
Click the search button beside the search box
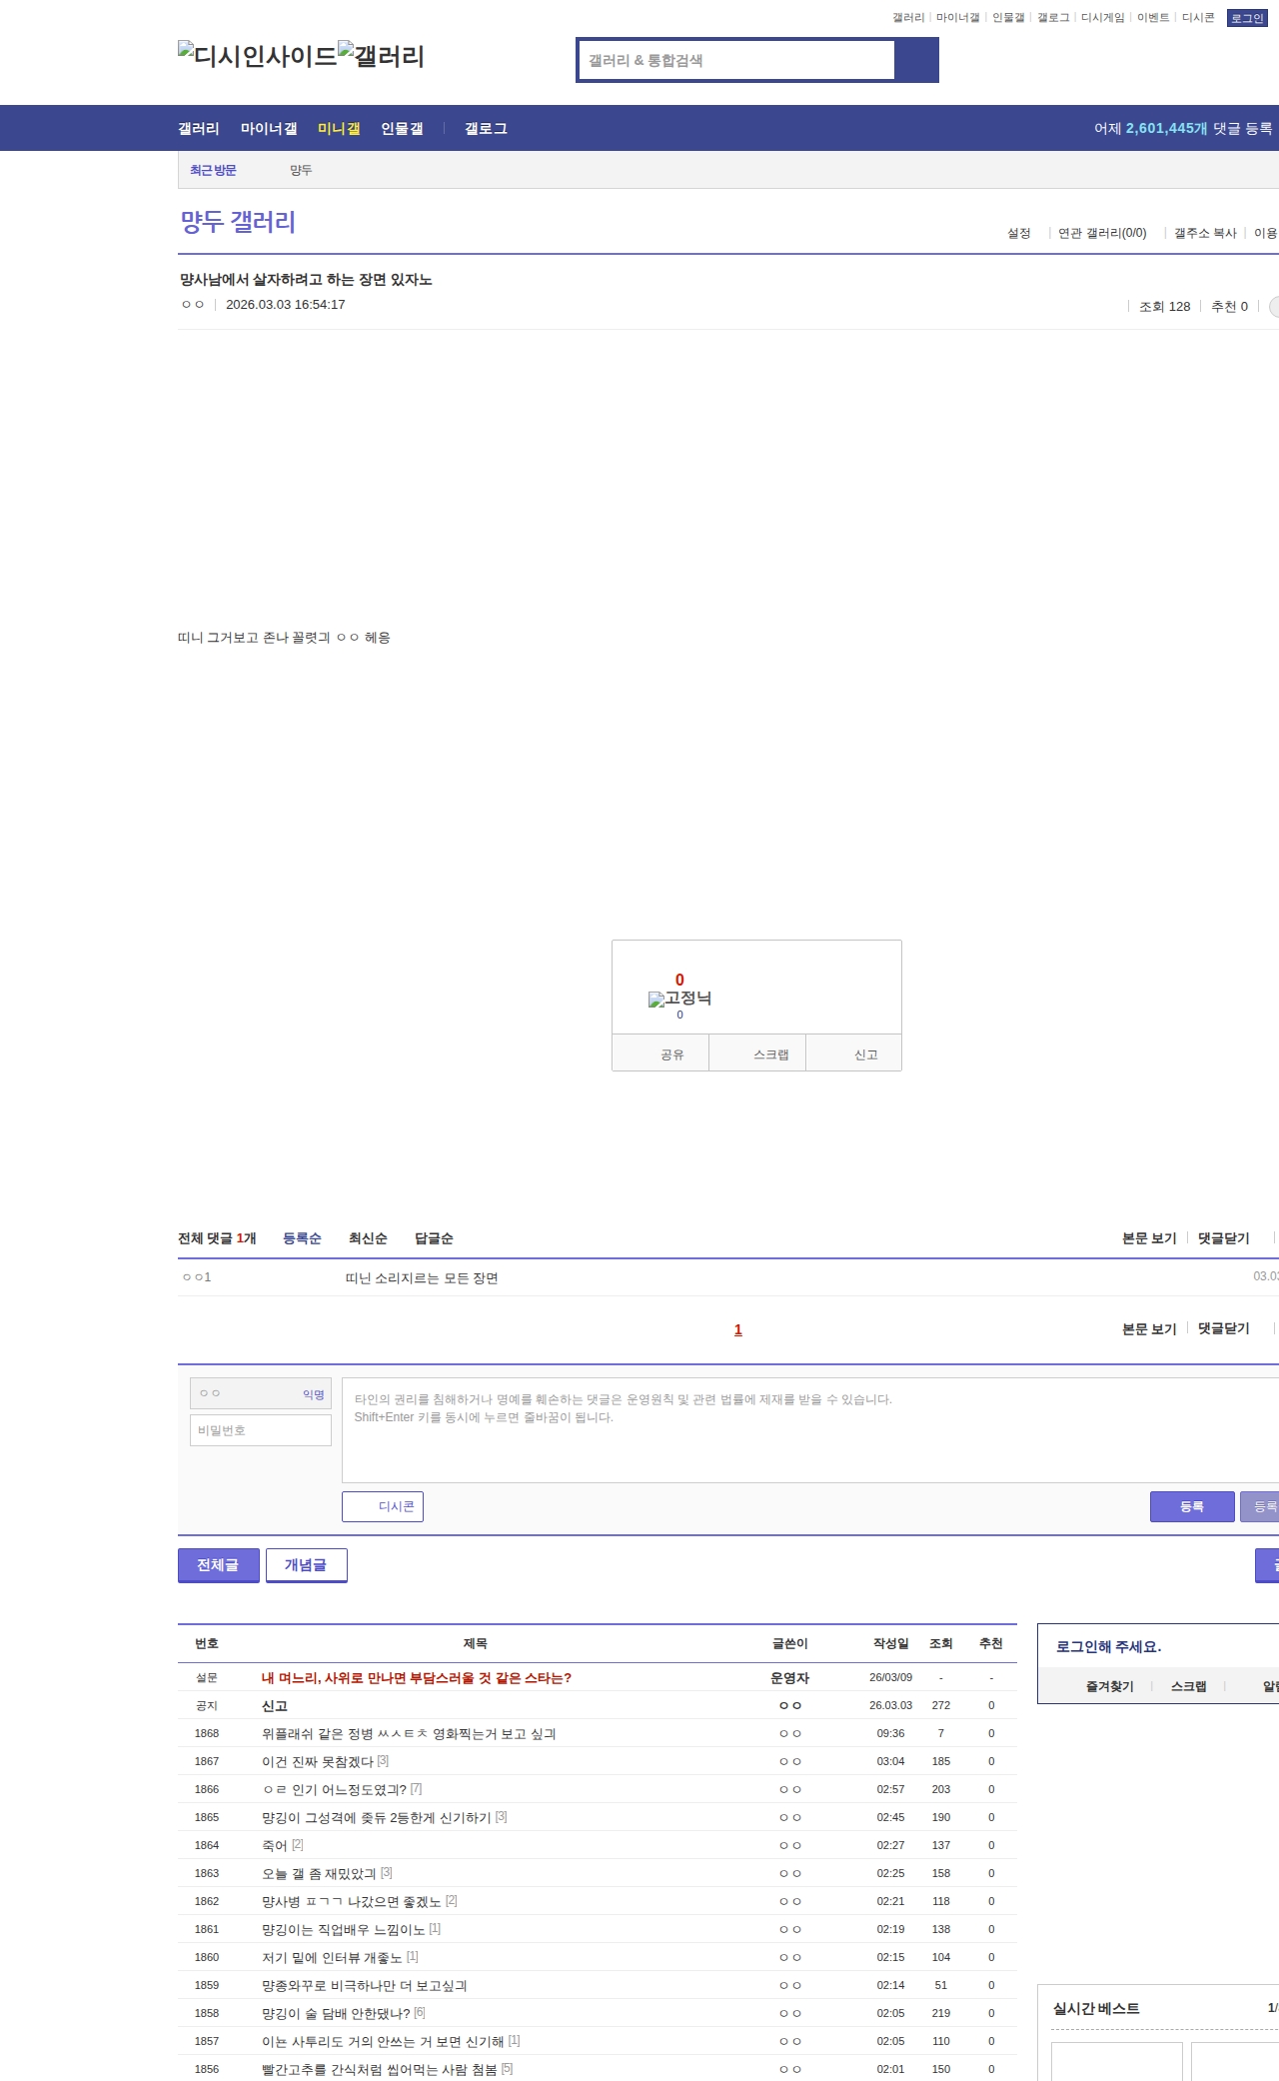pos(916,60)
